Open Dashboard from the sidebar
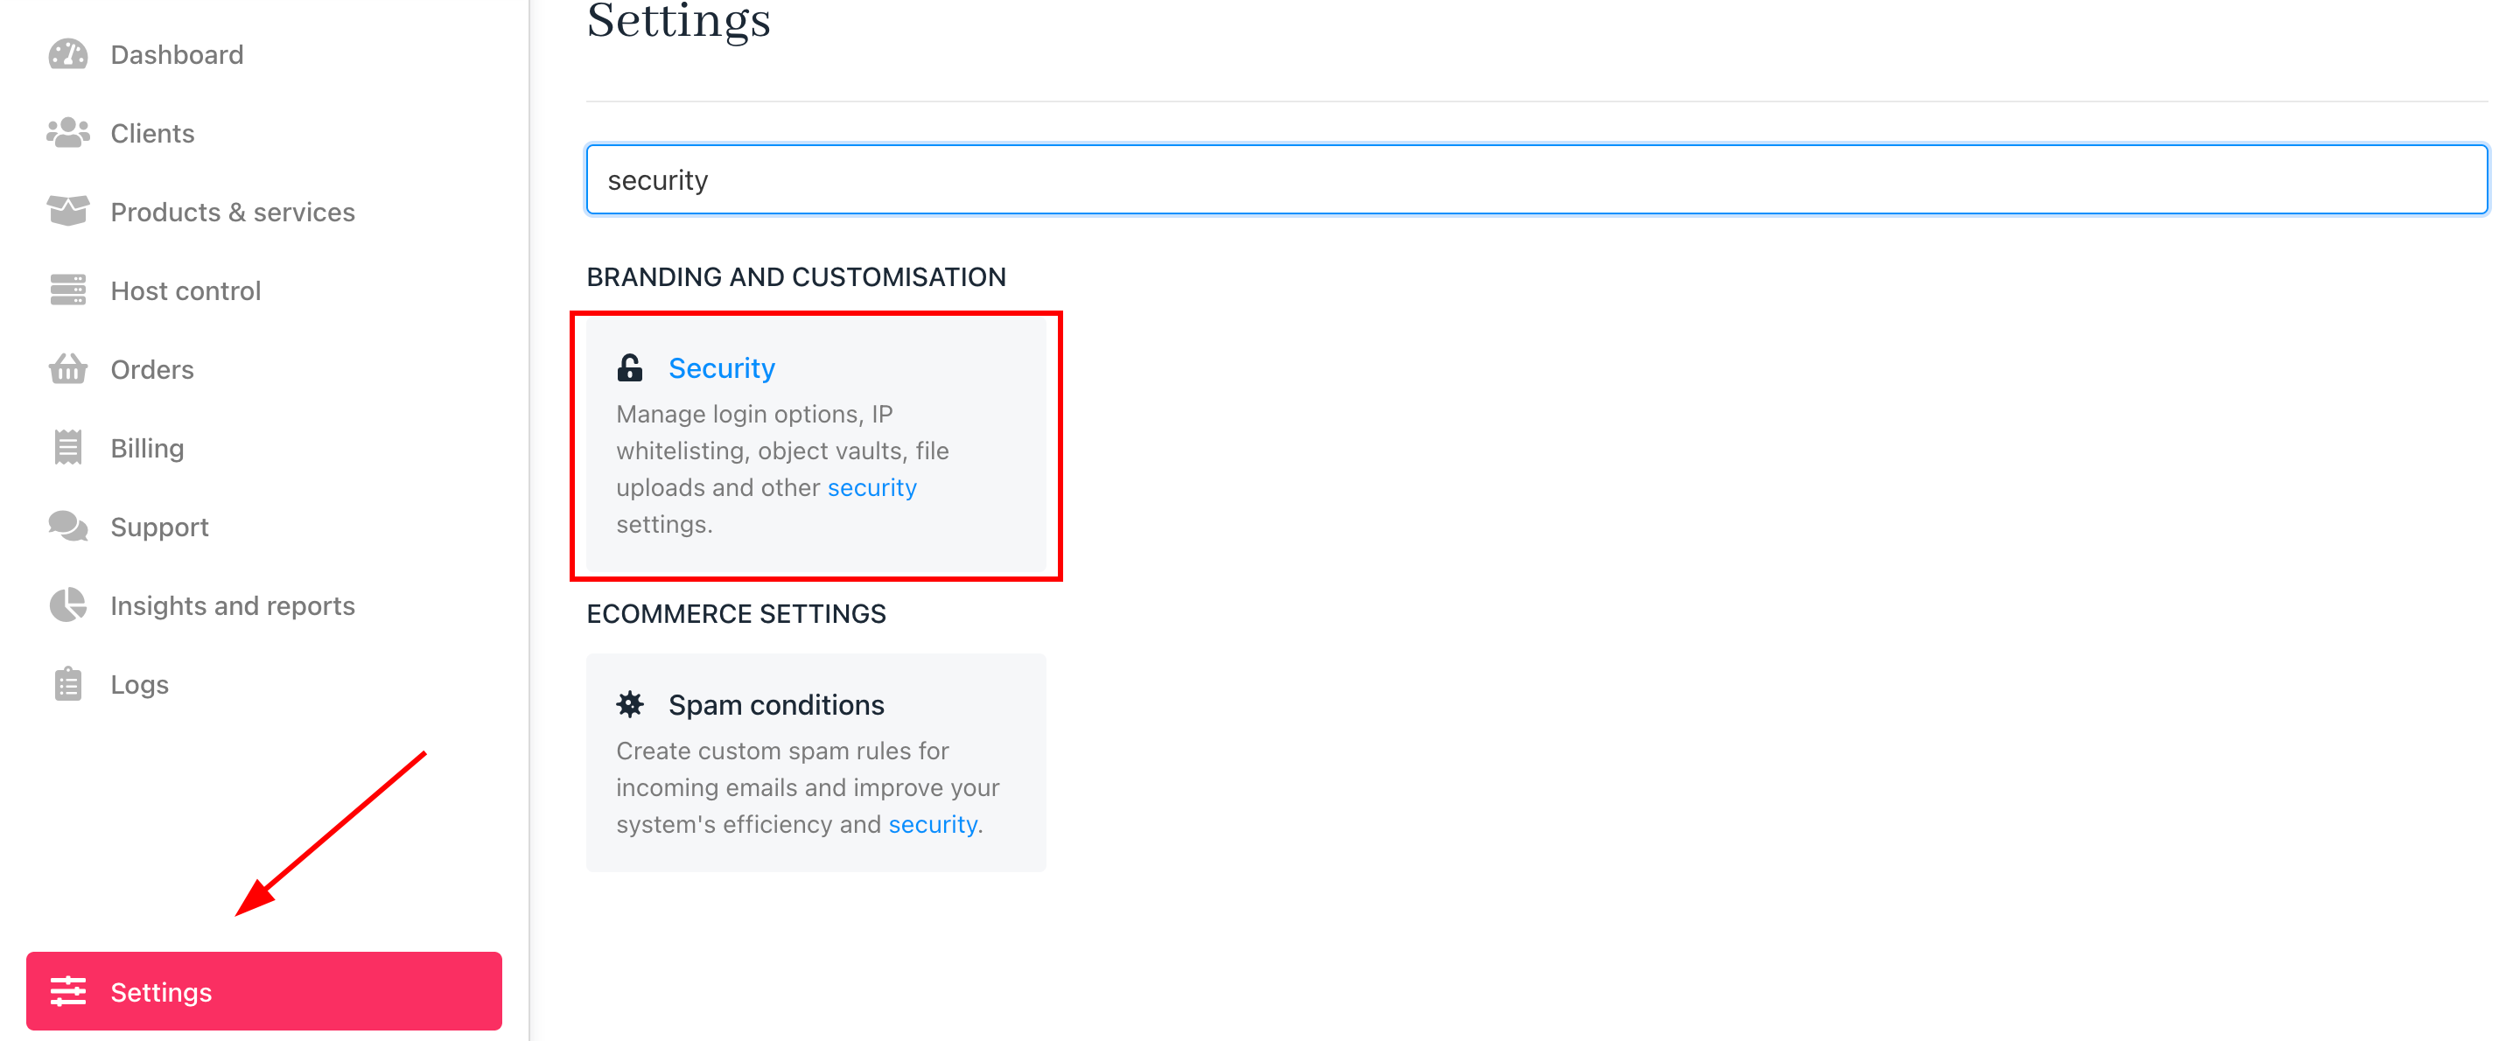 click(177, 54)
